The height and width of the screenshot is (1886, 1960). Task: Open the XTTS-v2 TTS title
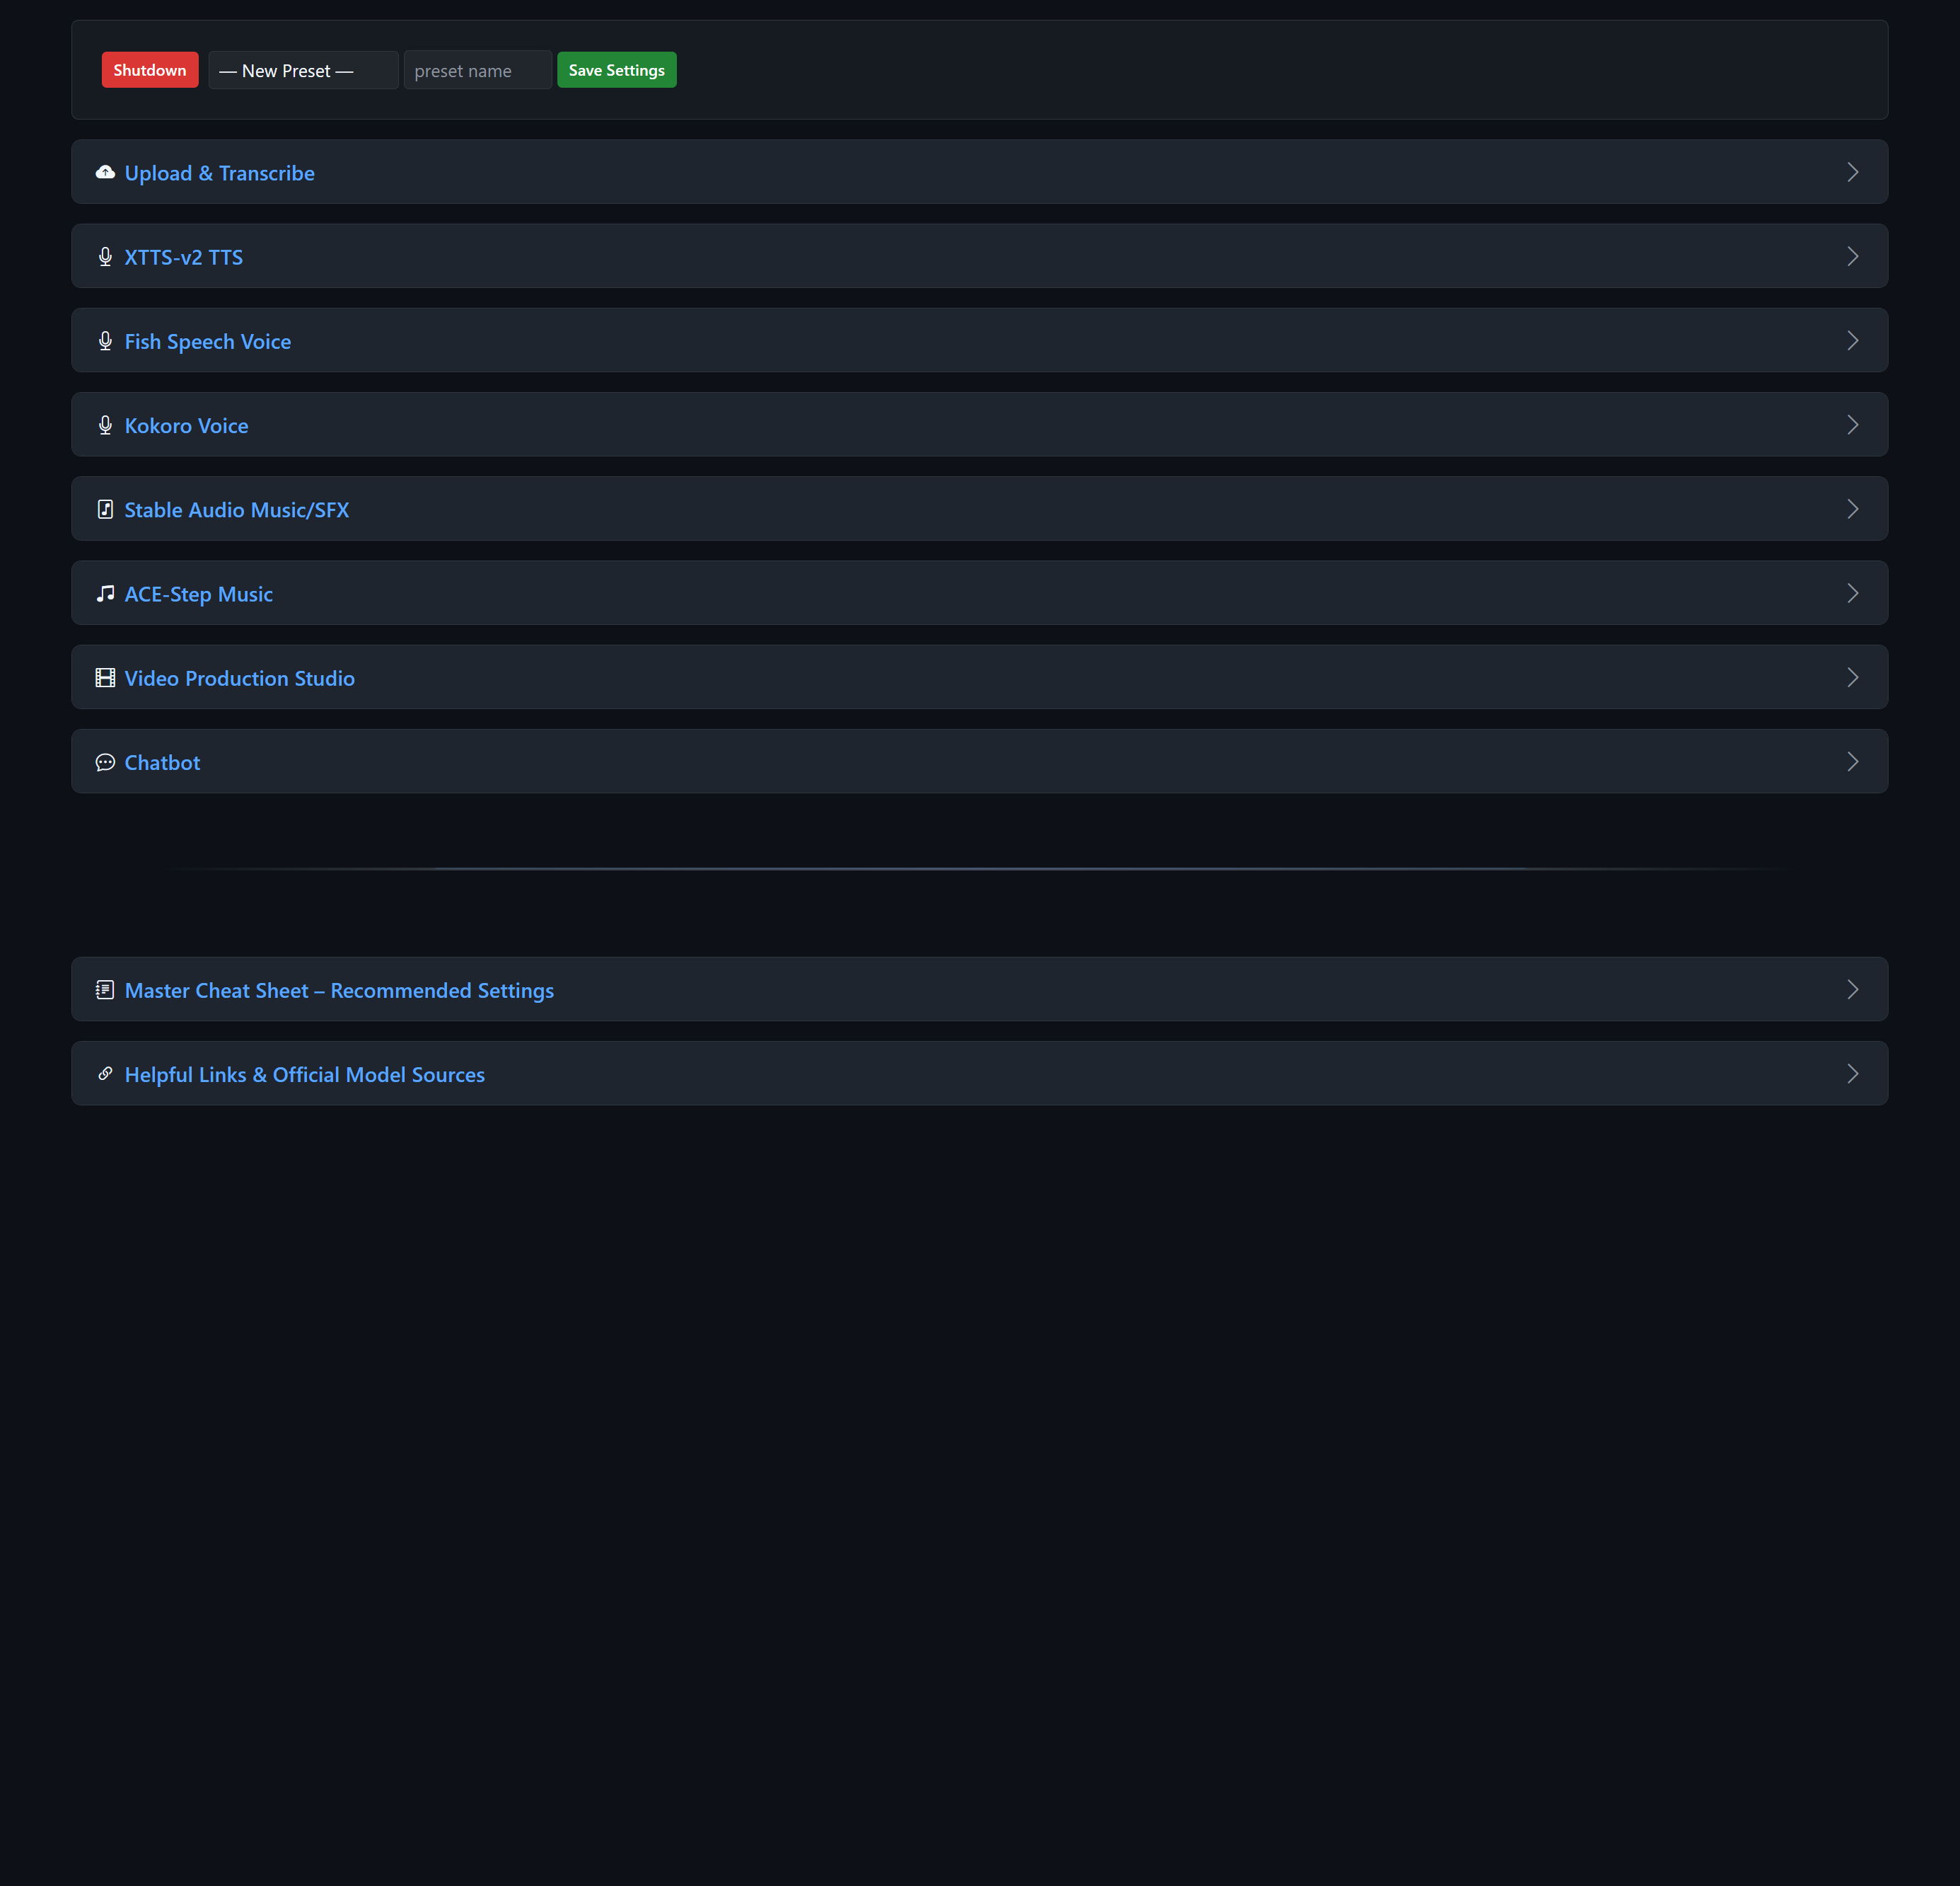[184, 257]
